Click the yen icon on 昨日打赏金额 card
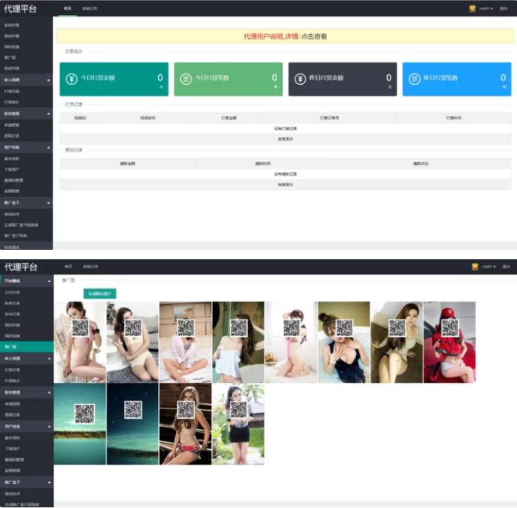 tap(300, 79)
